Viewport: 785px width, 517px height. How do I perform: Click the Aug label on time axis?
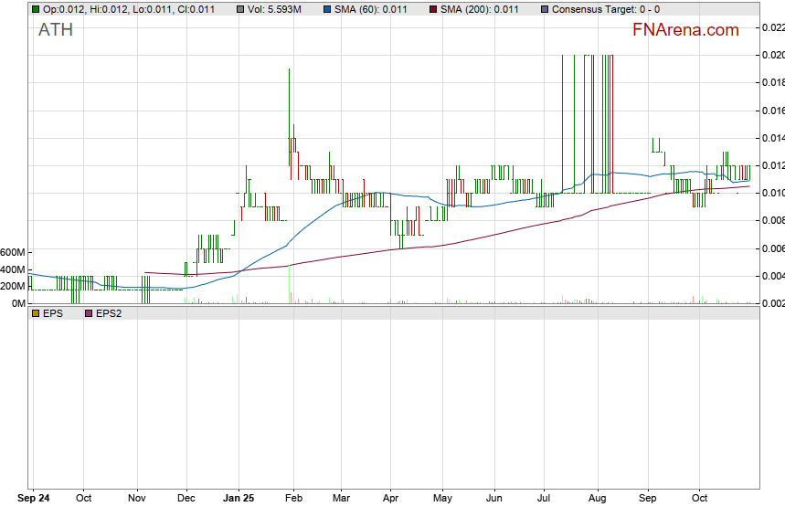point(597,499)
